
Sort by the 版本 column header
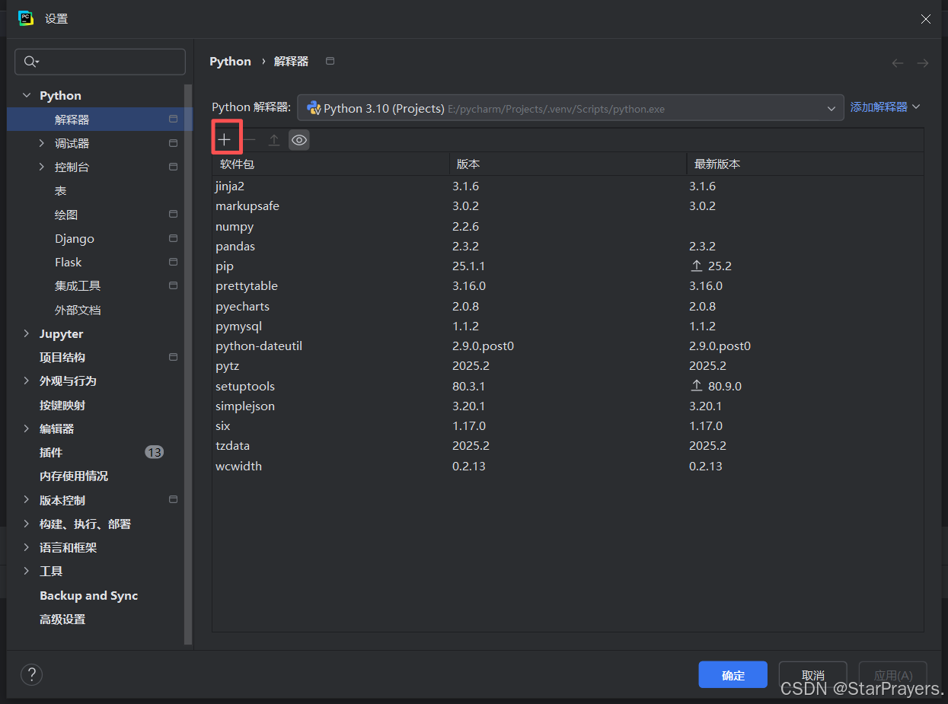tap(567, 164)
